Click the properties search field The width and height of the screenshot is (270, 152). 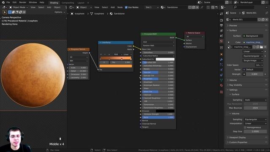point(244,7)
